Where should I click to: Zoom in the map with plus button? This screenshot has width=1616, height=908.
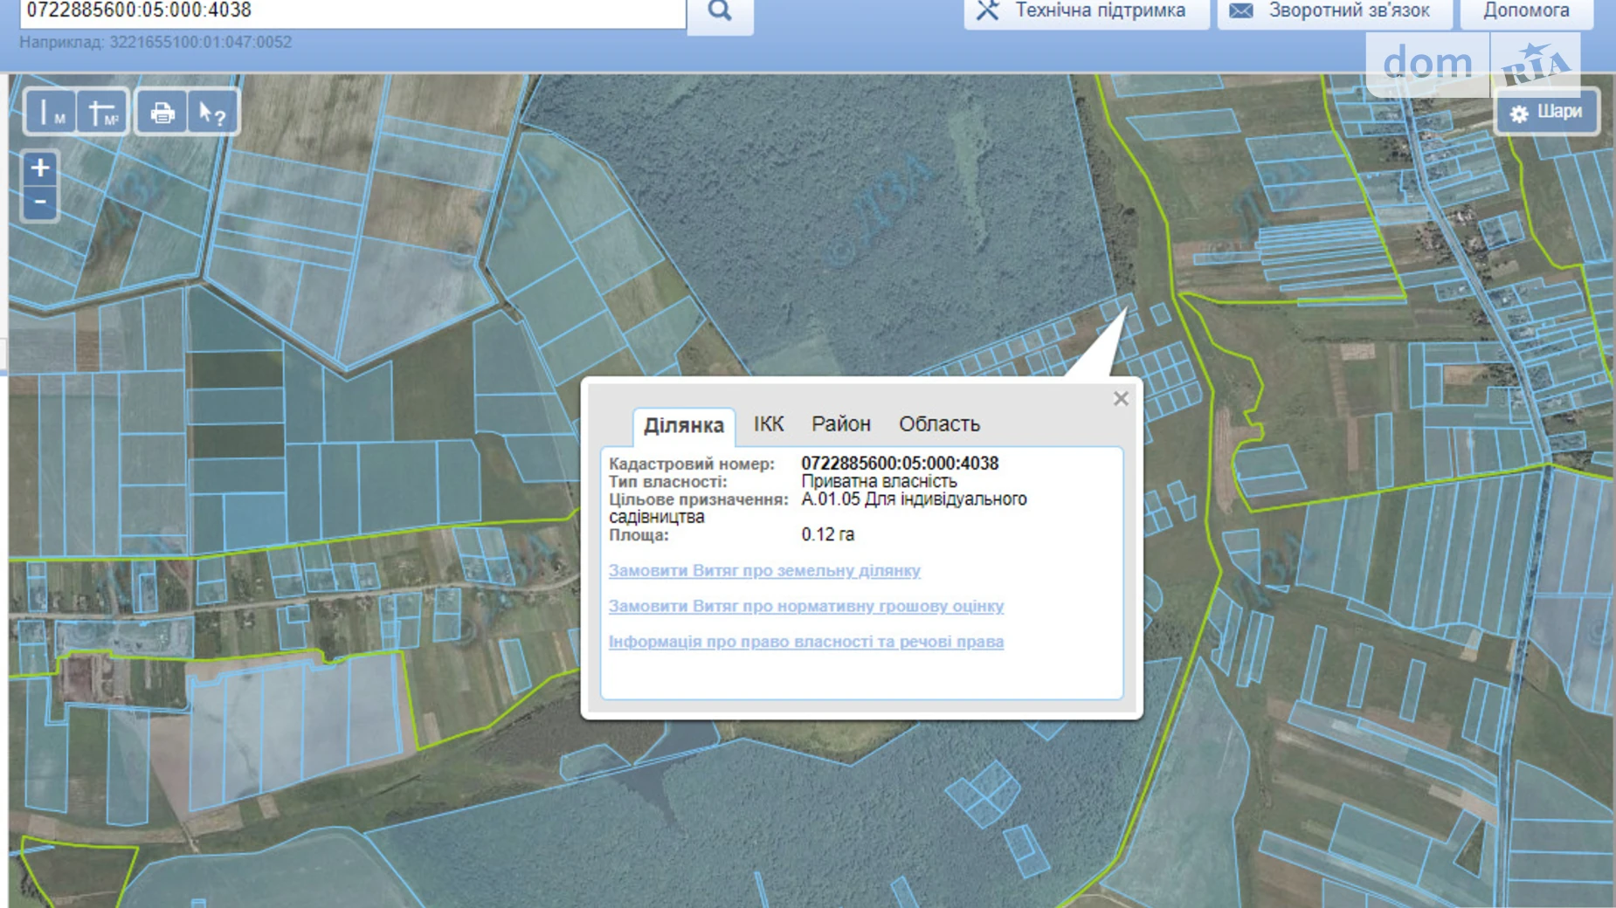pos(40,168)
